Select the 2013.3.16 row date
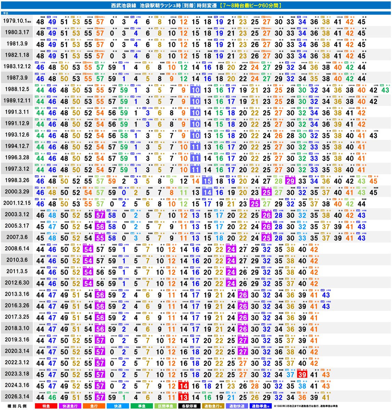 17,294
